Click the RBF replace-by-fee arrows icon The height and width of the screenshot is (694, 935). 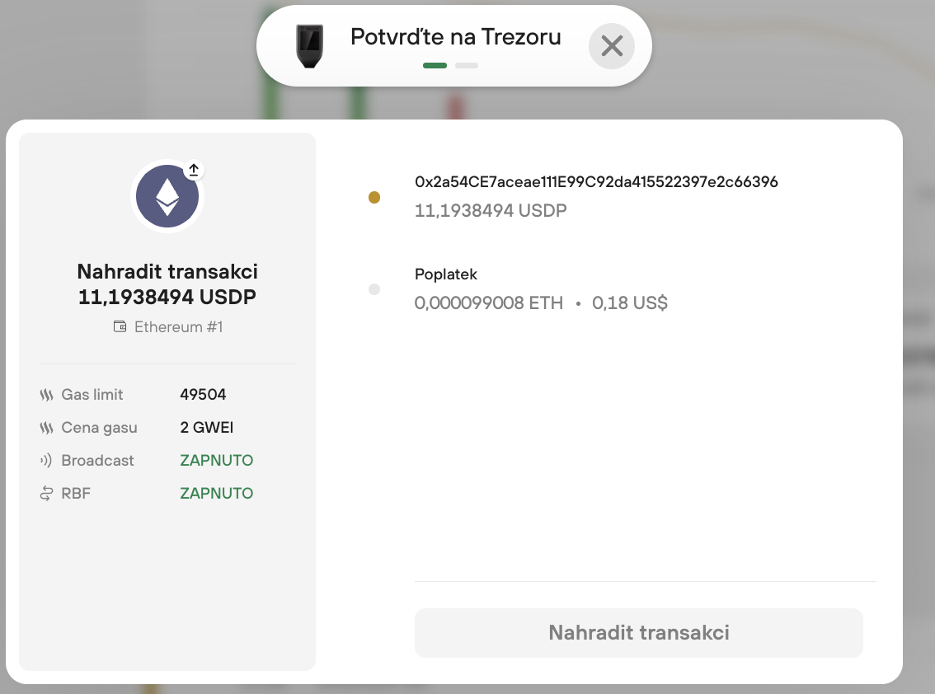click(45, 493)
